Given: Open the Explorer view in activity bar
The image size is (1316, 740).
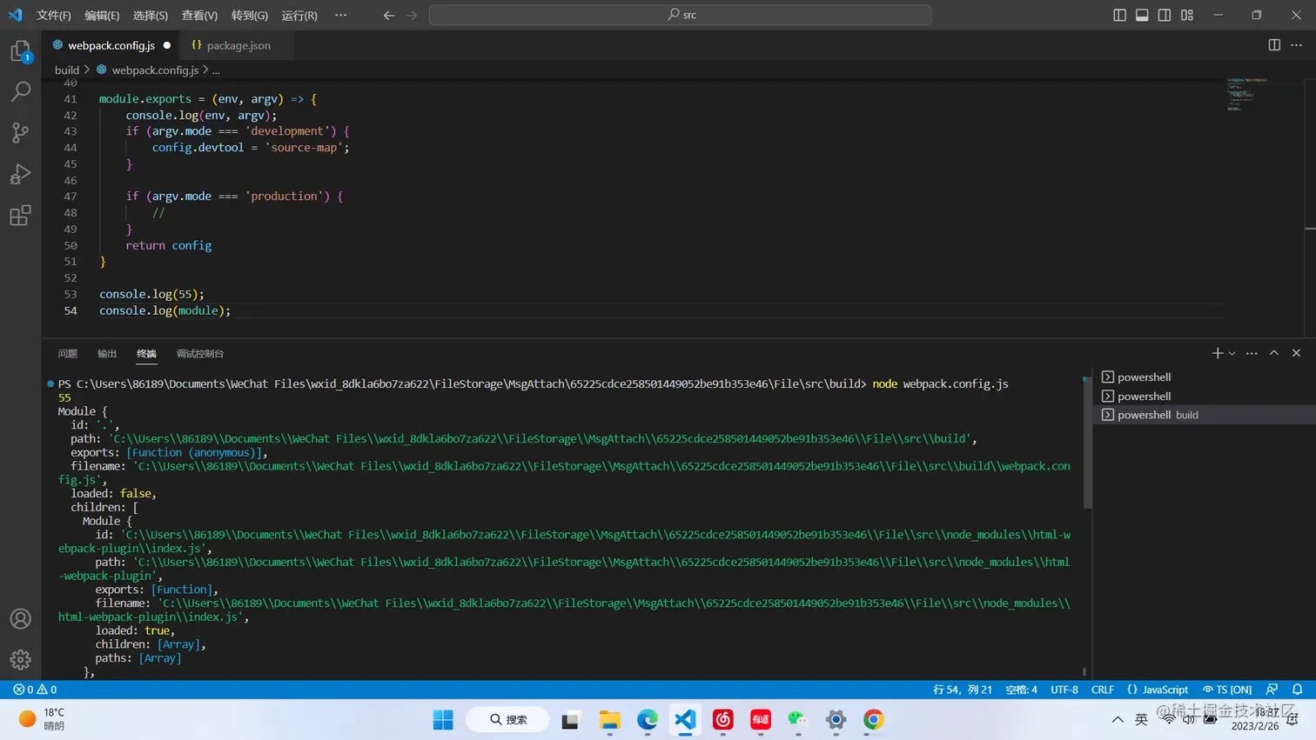Looking at the screenshot, I should 21,51.
